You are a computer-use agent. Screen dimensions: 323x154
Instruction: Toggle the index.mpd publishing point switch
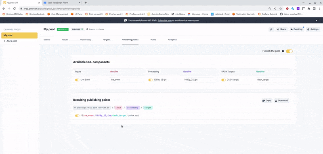tap(77, 116)
